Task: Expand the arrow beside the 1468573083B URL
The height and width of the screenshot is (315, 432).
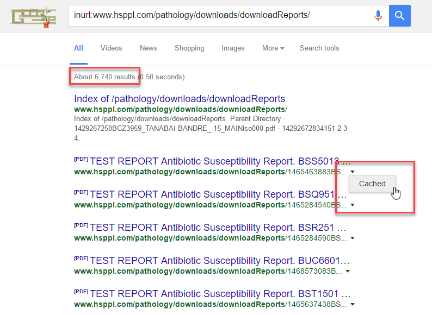Action: (348, 271)
